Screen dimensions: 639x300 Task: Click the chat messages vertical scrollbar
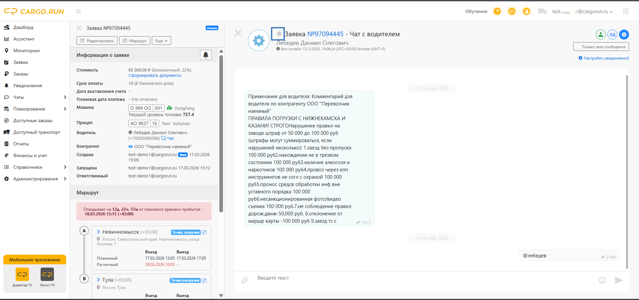627,171
